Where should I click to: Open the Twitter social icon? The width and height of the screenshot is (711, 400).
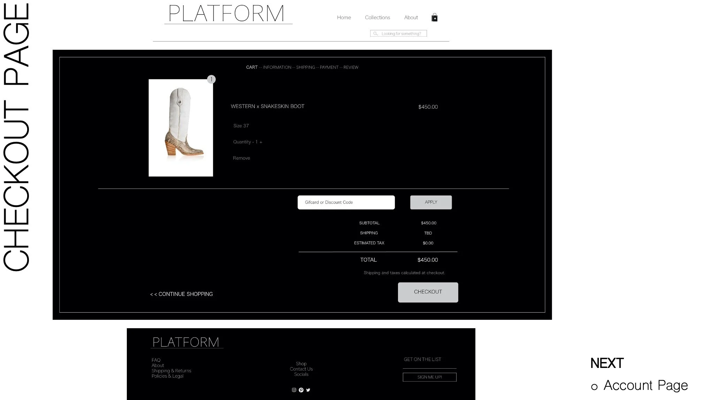pyautogui.click(x=308, y=390)
